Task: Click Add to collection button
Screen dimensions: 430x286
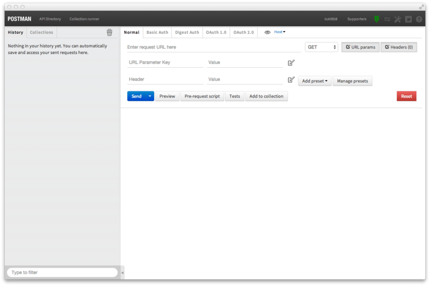Action: tap(266, 96)
